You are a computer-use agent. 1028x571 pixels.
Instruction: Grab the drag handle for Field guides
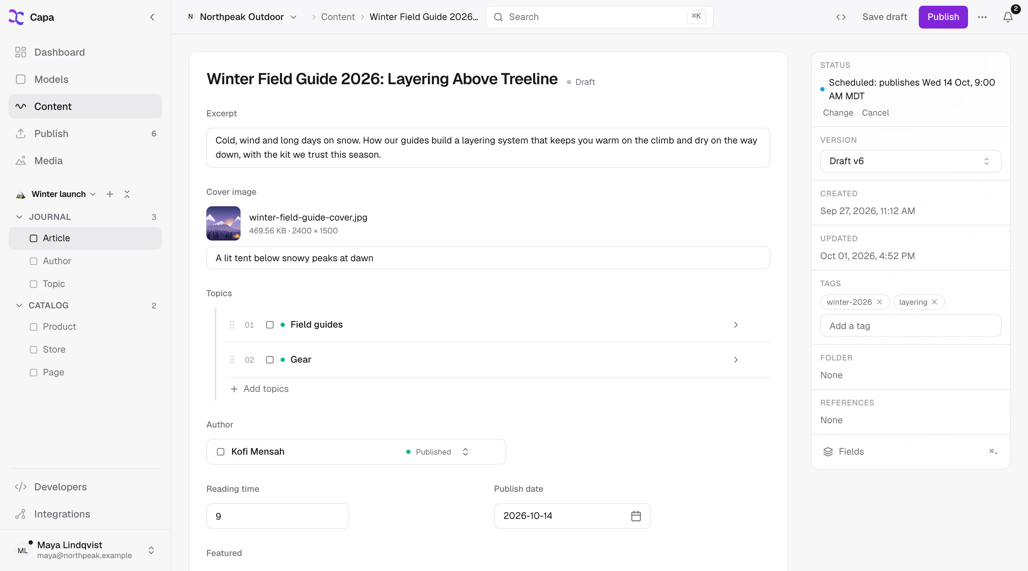pos(232,325)
